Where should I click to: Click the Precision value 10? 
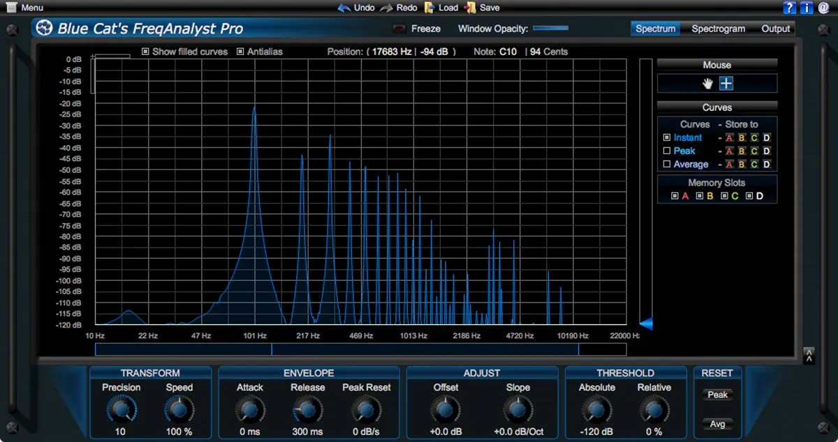pos(121,432)
